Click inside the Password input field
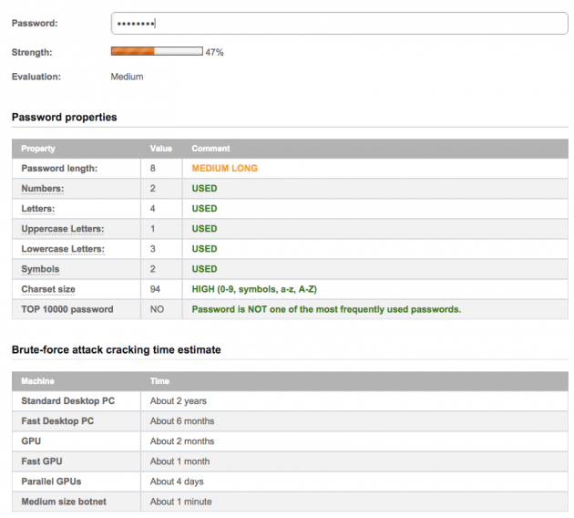 point(339,24)
